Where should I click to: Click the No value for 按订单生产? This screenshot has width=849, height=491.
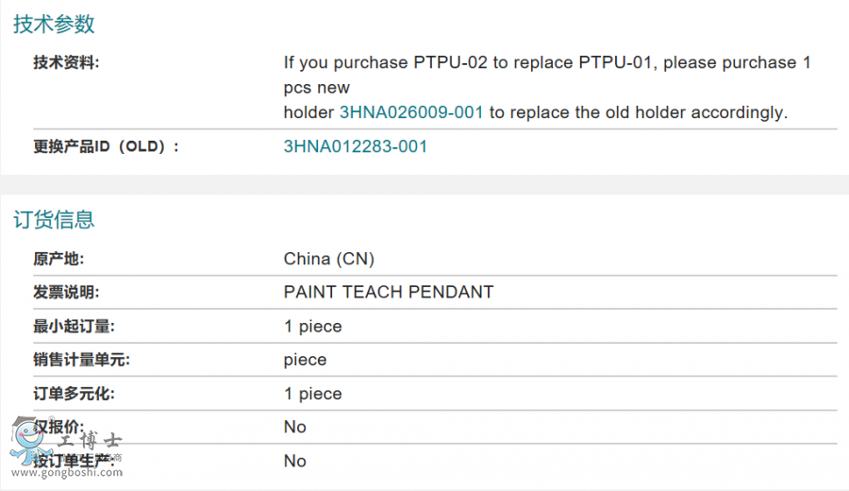click(x=295, y=461)
